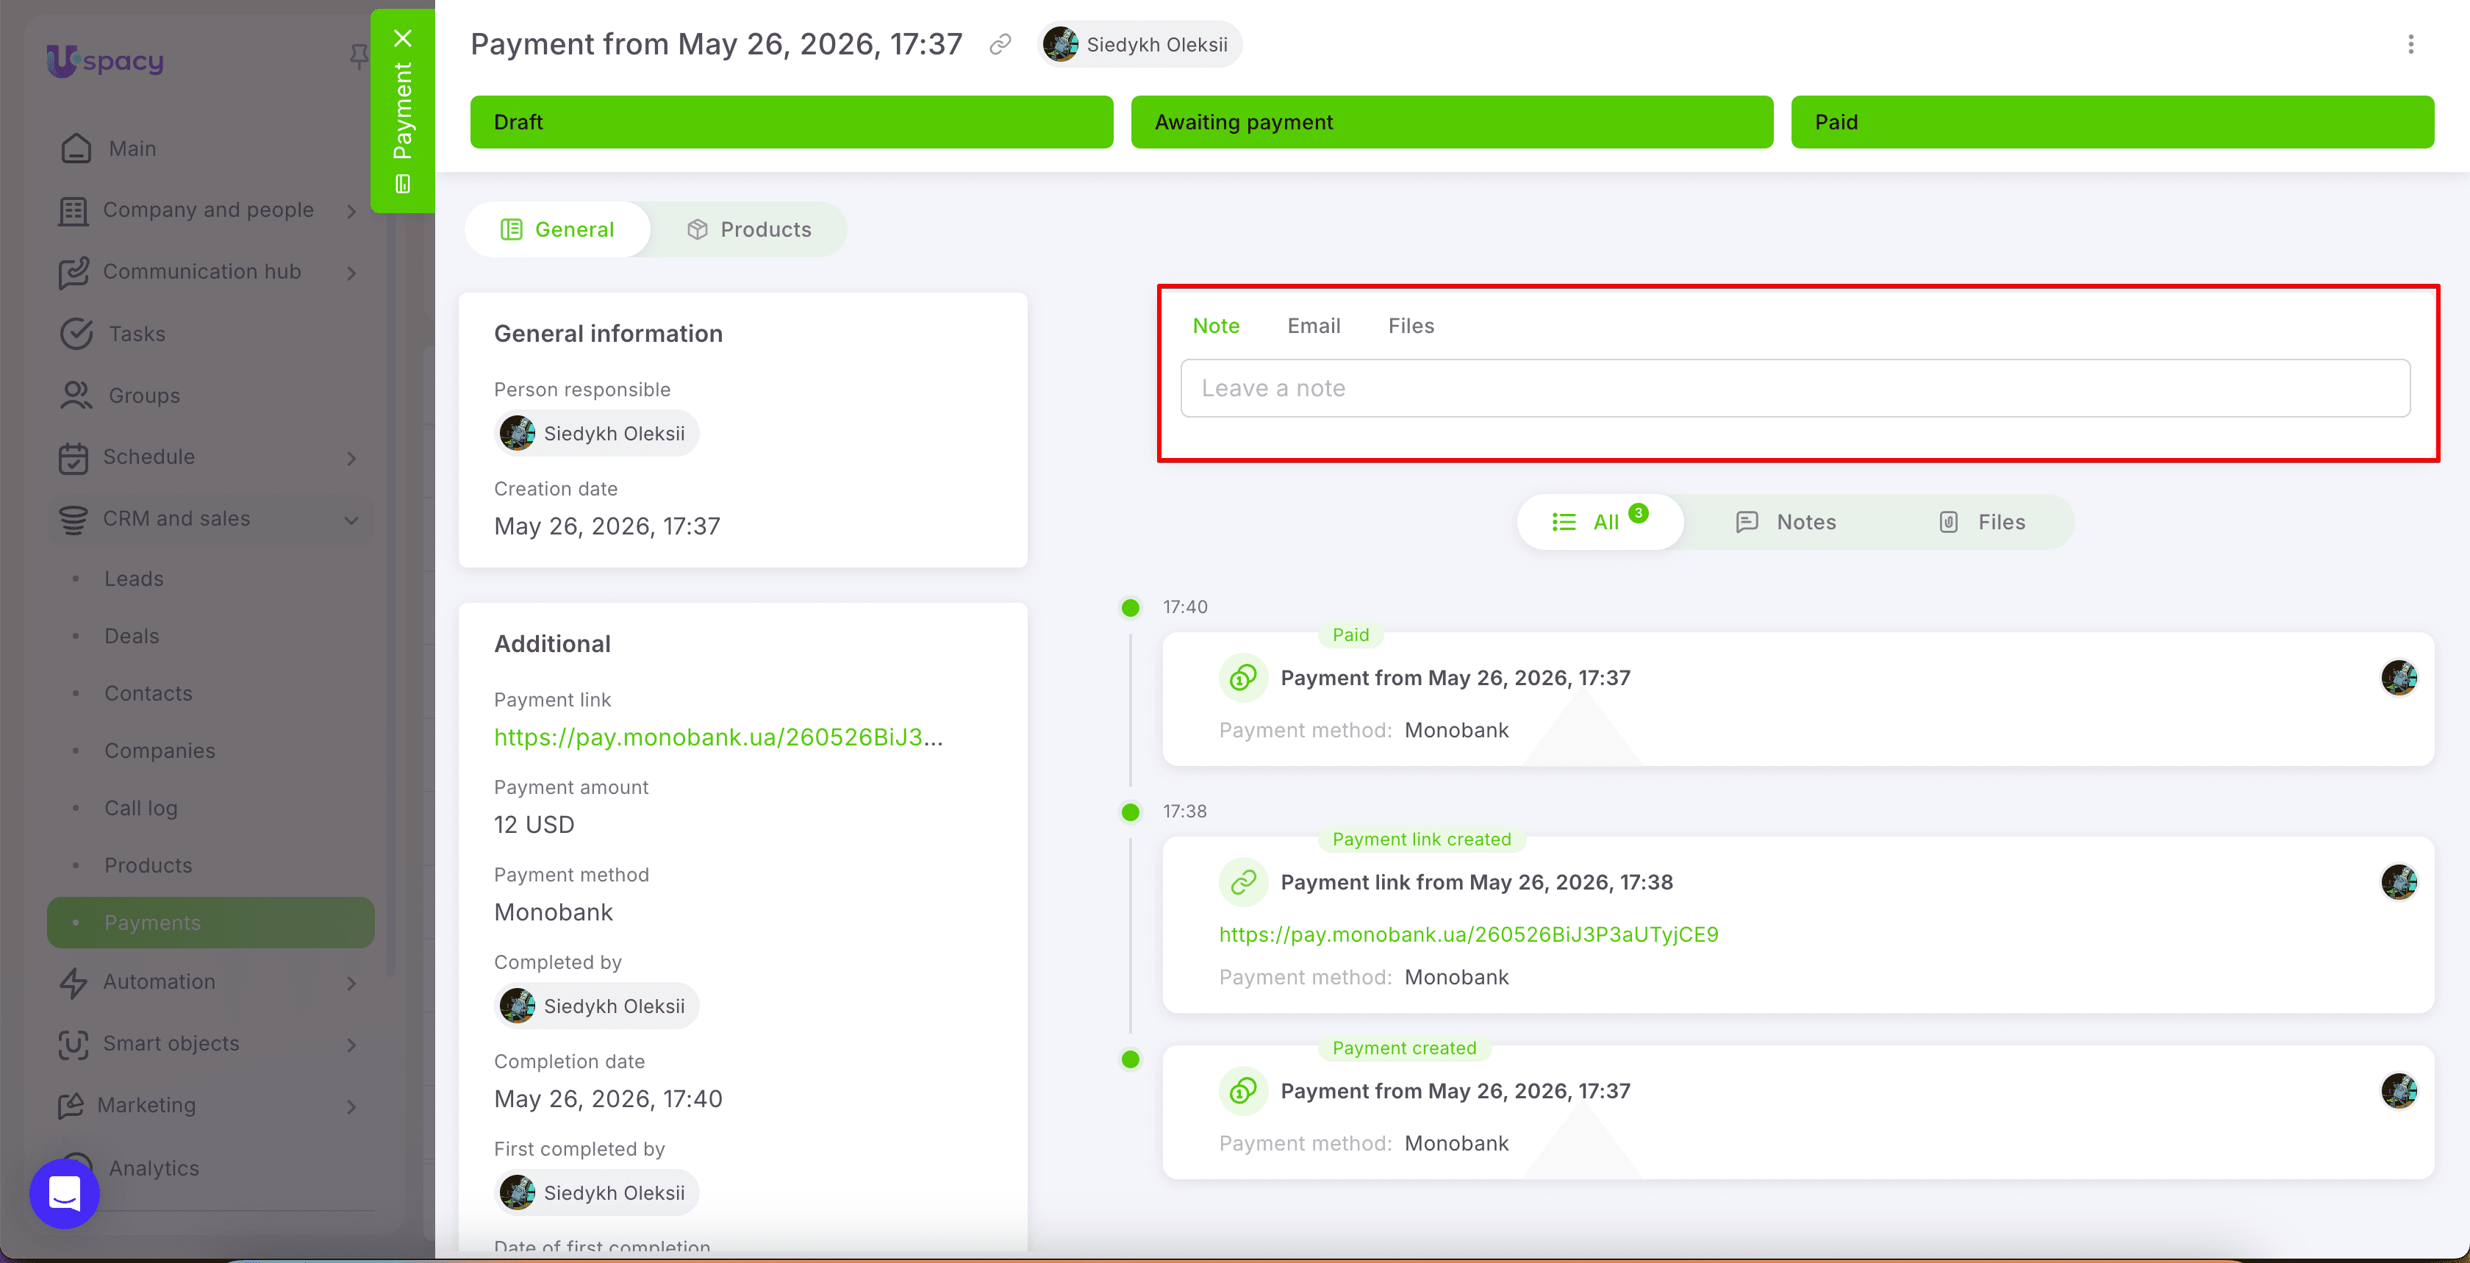This screenshot has height=1263, width=2470.
Task: Pin the sidebar with pin icon
Action: (359, 57)
